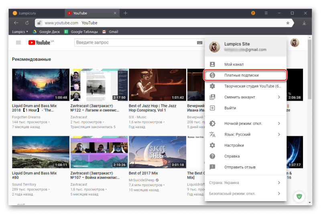The width and height of the screenshot is (321, 214).
Task: Open Google Таблицы bookmark
Action: 81,32
